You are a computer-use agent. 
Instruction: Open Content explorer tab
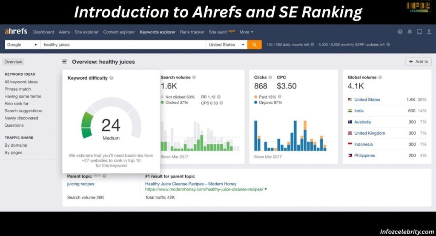[119, 32]
